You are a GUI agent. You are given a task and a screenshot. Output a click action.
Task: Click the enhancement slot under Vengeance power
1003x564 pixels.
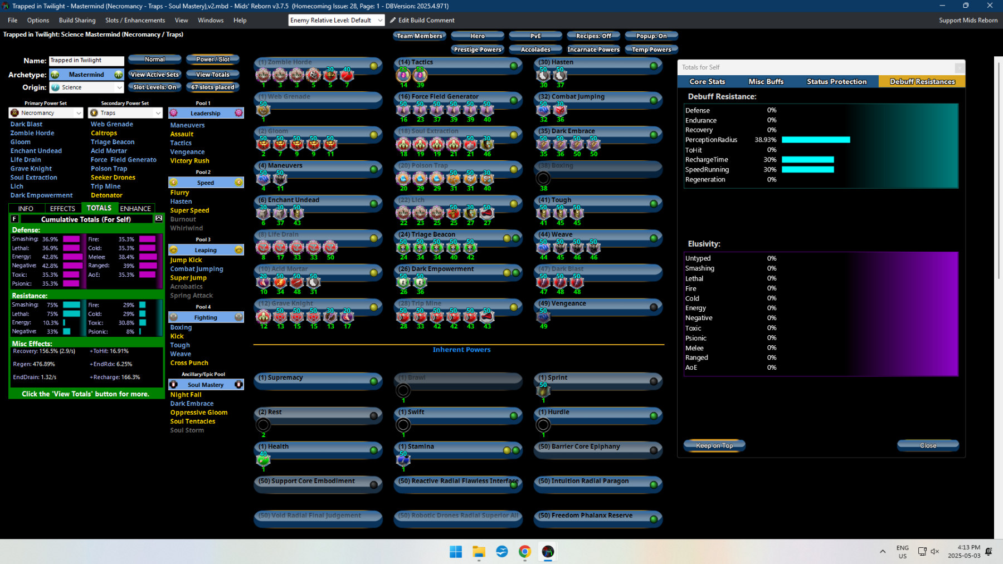pos(543,316)
